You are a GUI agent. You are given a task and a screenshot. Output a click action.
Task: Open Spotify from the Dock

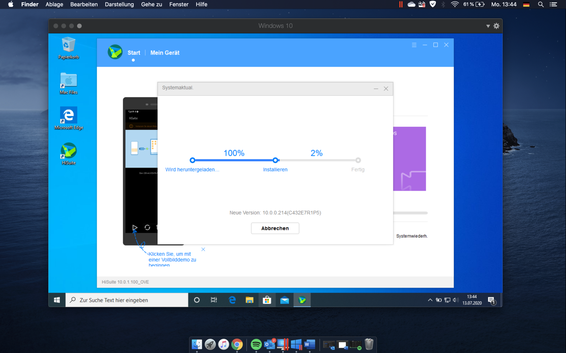point(256,344)
